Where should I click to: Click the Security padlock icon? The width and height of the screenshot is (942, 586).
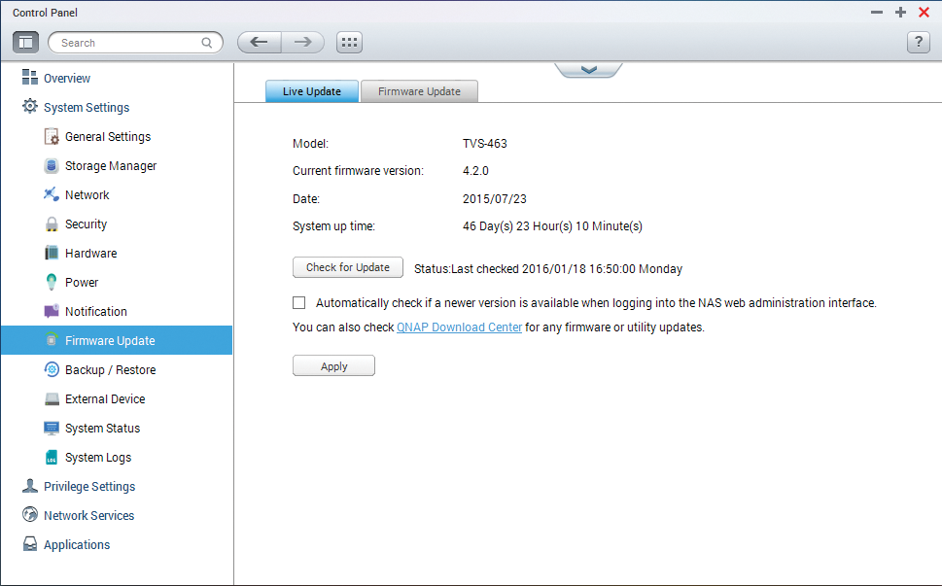(52, 224)
